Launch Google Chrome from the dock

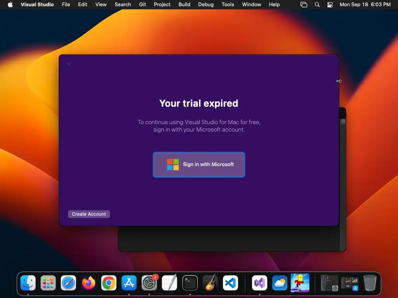[109, 283]
